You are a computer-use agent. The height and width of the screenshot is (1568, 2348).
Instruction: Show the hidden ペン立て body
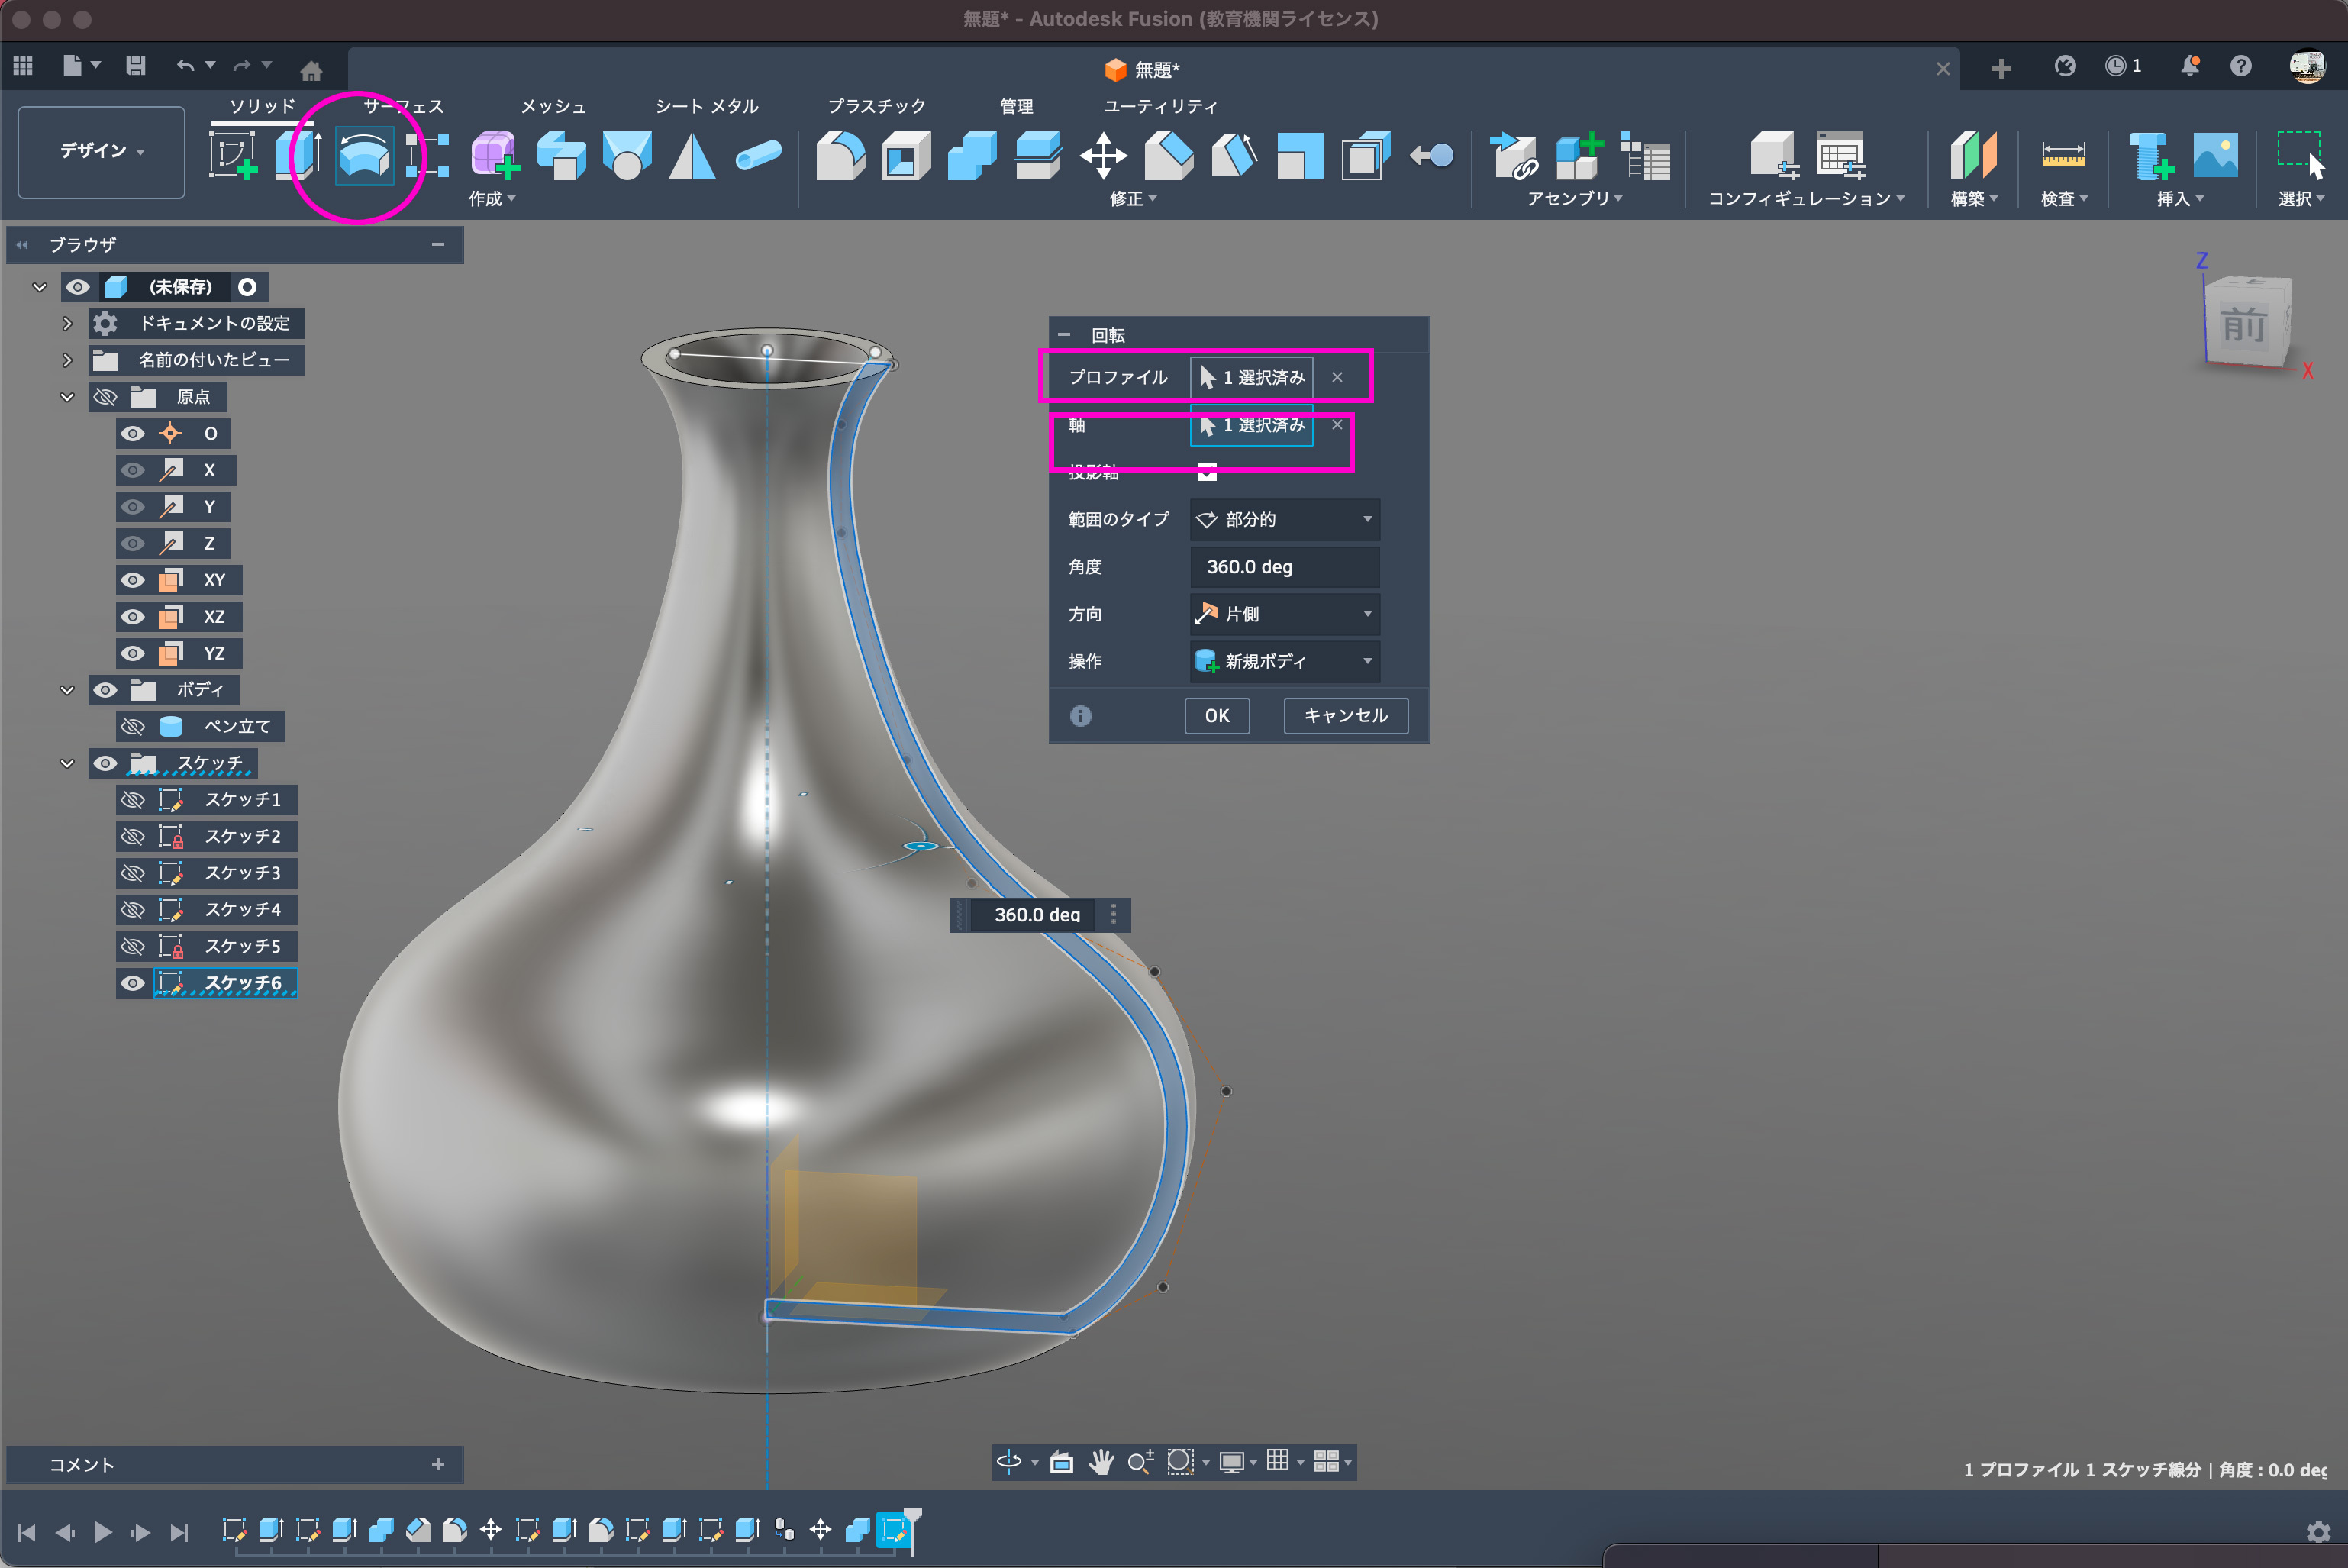tap(132, 726)
